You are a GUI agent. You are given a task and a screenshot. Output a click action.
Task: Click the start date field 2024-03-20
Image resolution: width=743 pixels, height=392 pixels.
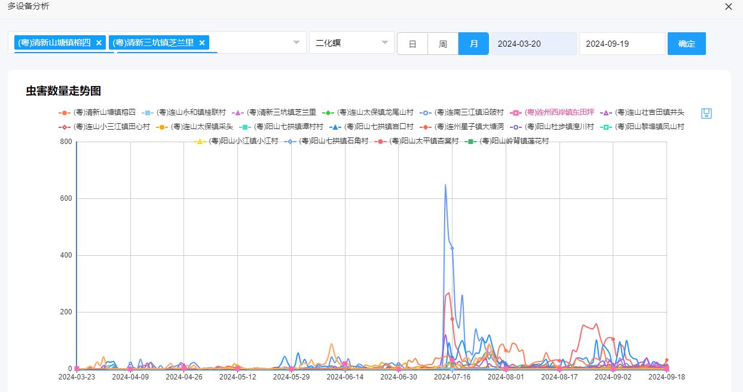click(x=534, y=44)
